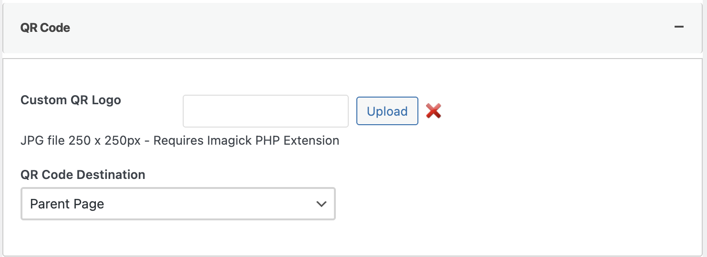707x257 pixels.
Task: Click the "QR Code" heading text
Action: [45, 28]
